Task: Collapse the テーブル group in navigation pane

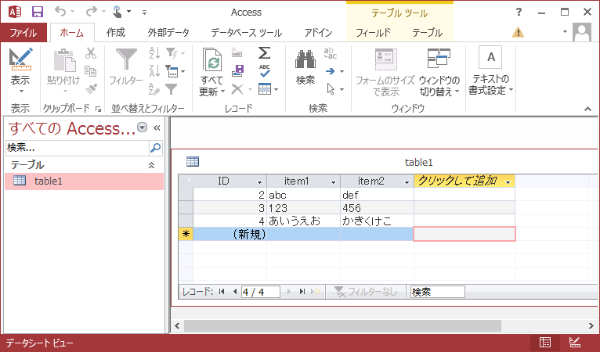Action: pos(151,165)
